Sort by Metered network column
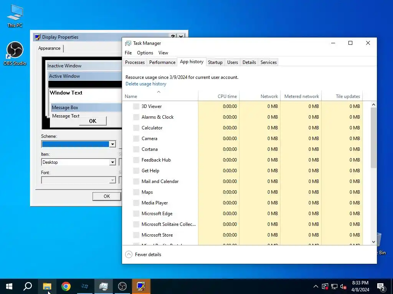This screenshot has width=393, height=294. tap(301, 96)
